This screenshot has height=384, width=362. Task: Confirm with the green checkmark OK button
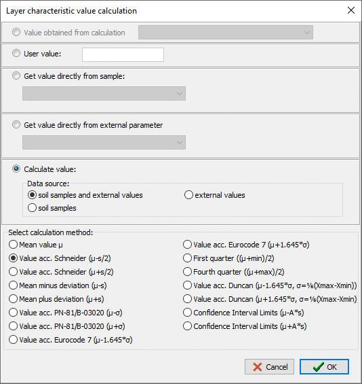point(325,367)
